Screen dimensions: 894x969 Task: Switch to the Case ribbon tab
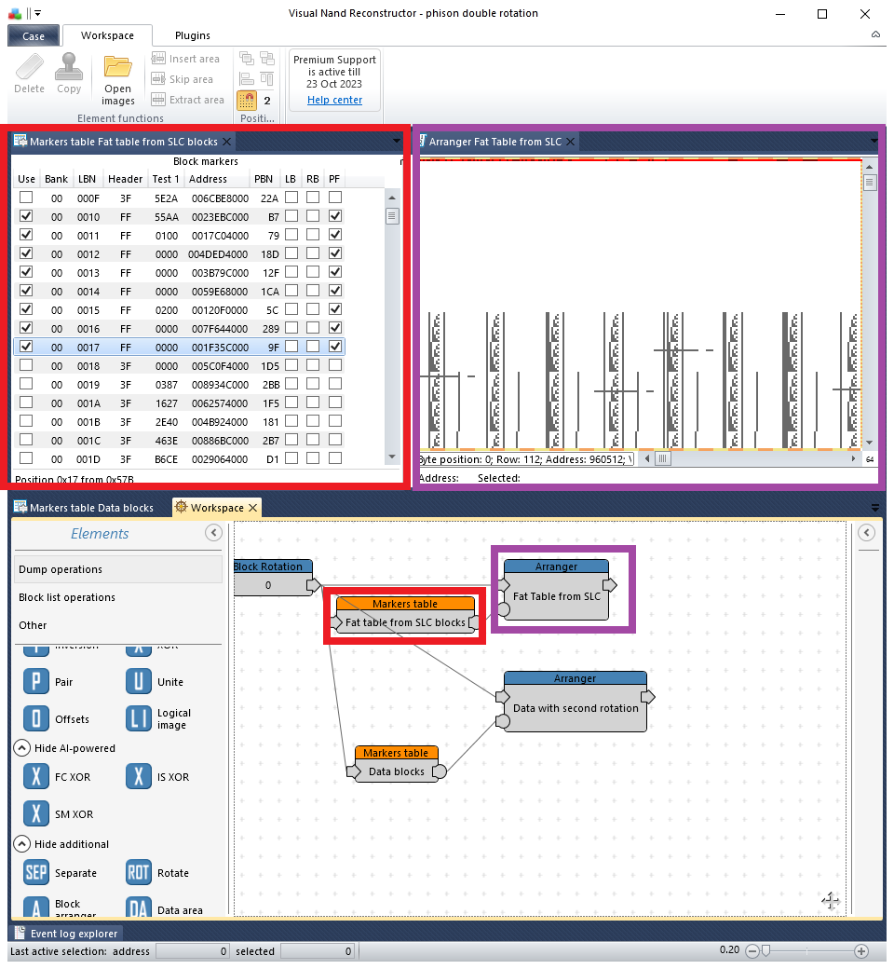34,35
